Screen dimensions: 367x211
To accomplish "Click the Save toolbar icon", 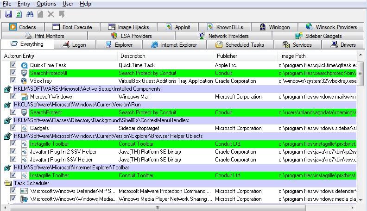I will 8,14.
